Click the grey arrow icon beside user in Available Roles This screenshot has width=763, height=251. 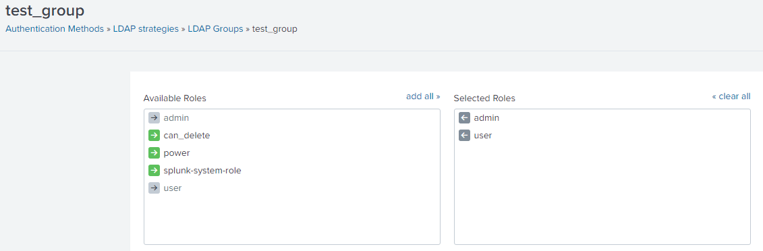(154, 188)
